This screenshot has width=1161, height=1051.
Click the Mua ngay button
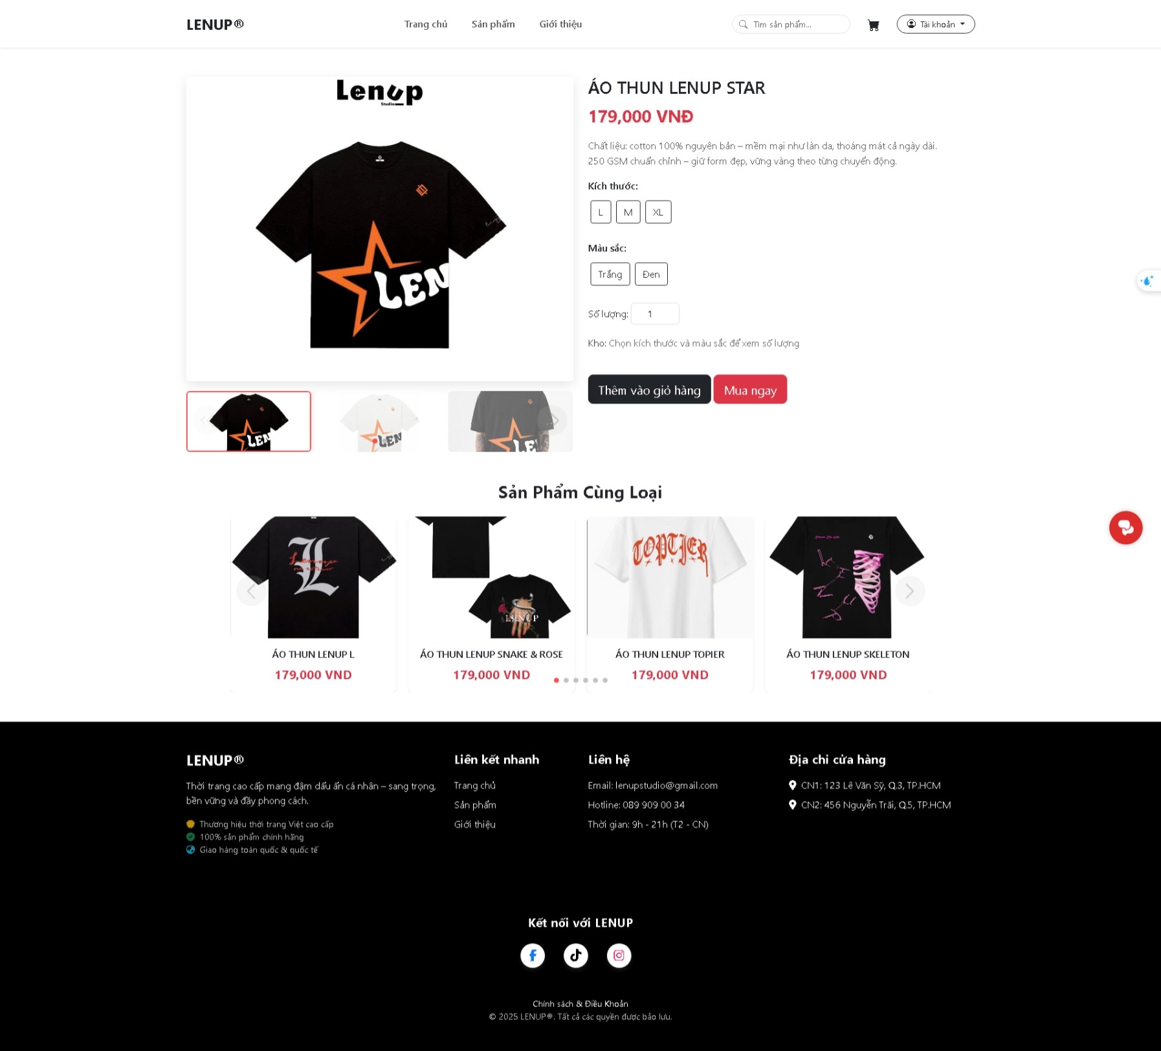point(750,390)
